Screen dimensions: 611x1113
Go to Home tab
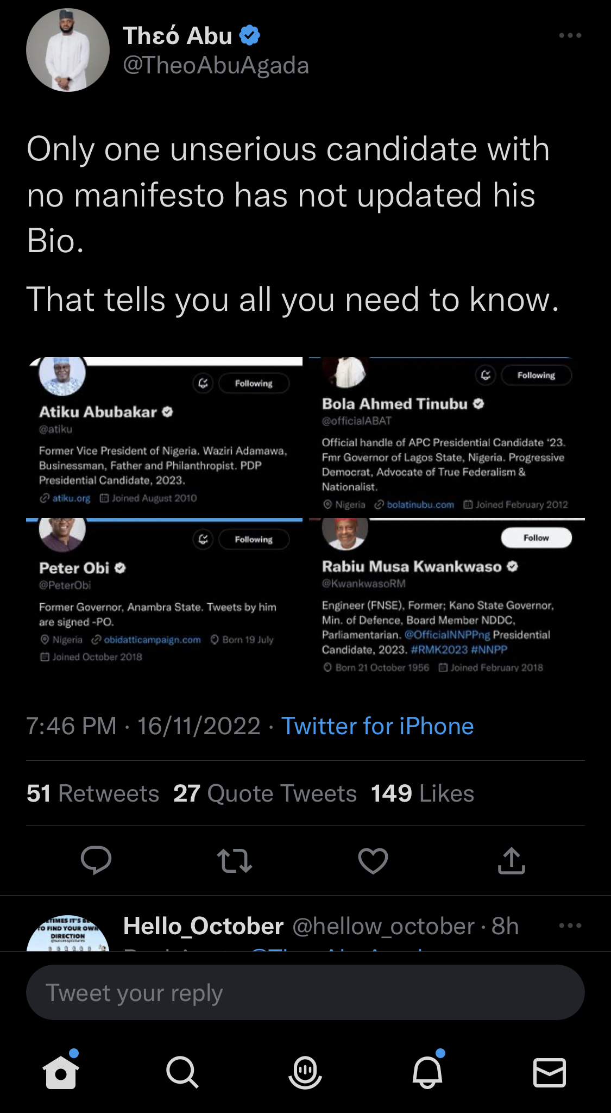click(61, 1072)
